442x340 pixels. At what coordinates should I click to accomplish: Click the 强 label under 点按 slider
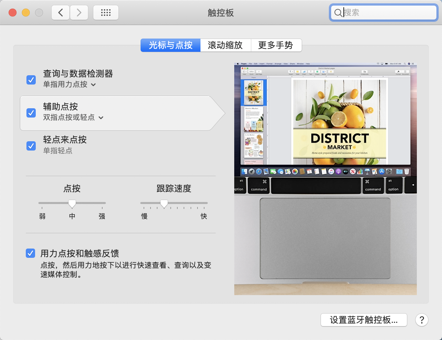click(x=102, y=216)
